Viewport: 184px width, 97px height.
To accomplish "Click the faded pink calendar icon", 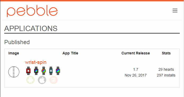I will click(x=54, y=80).
